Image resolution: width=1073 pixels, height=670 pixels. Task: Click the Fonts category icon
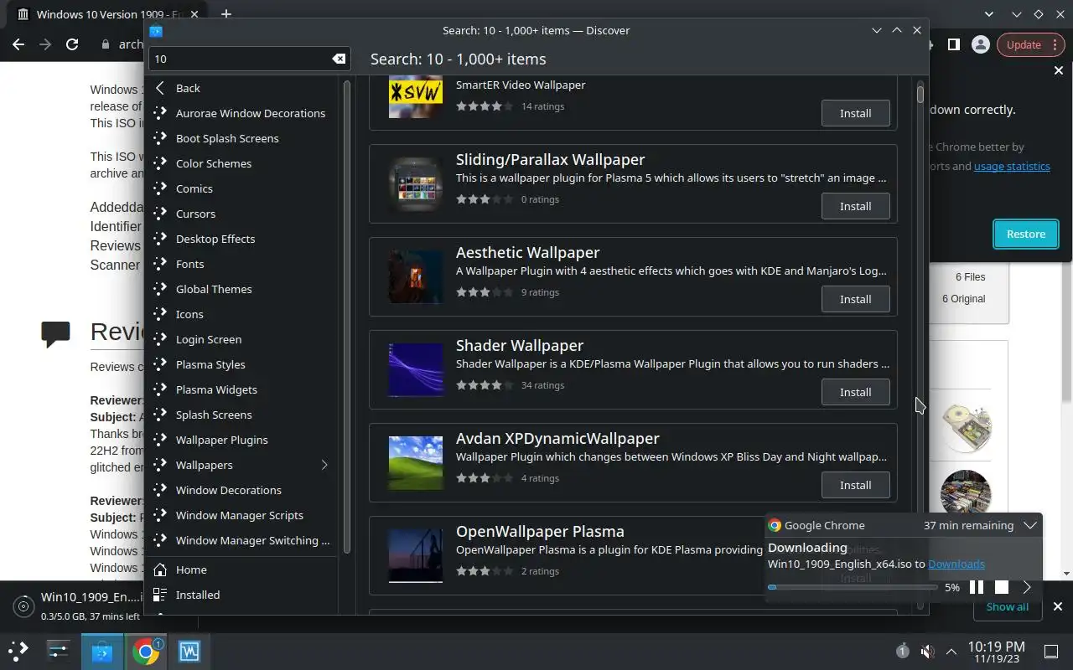coord(160,264)
